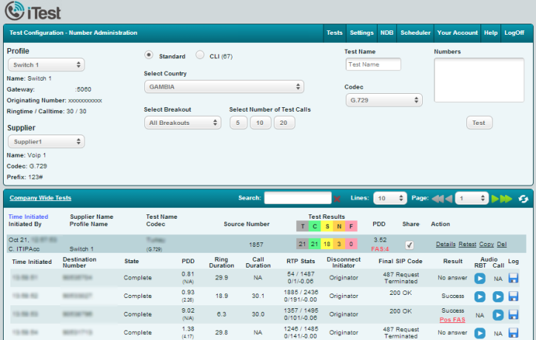
Task: Jump to the last results page
Action: click(507, 198)
